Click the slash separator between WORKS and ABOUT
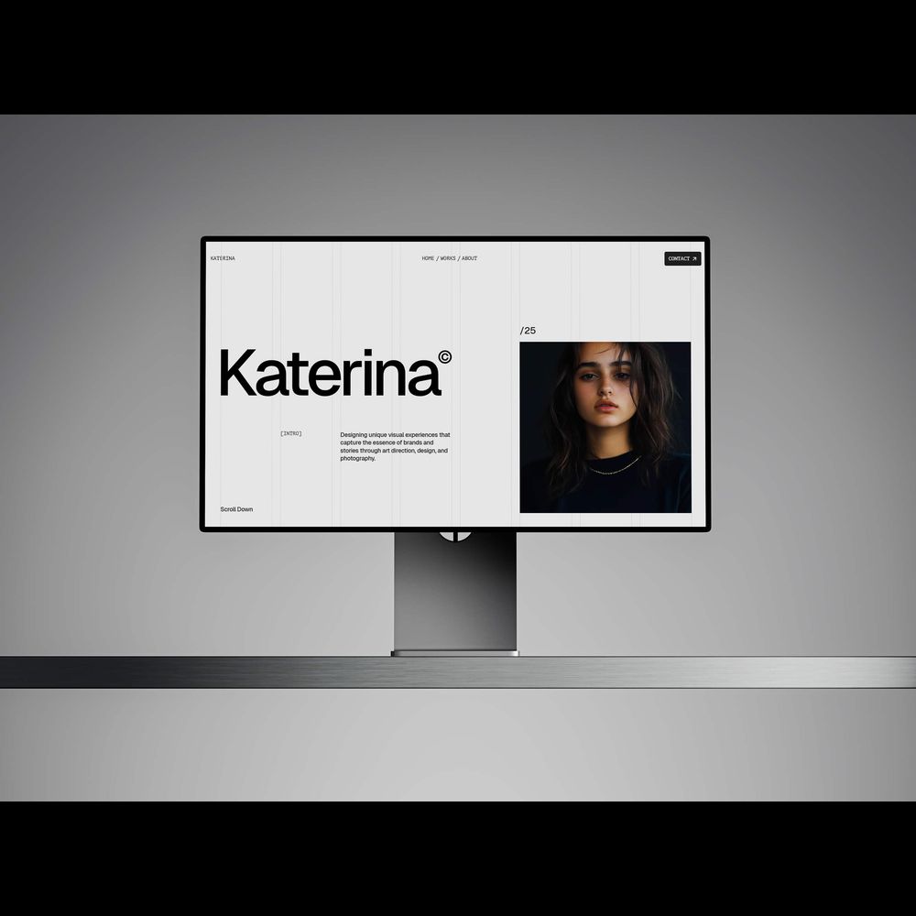 pos(459,258)
